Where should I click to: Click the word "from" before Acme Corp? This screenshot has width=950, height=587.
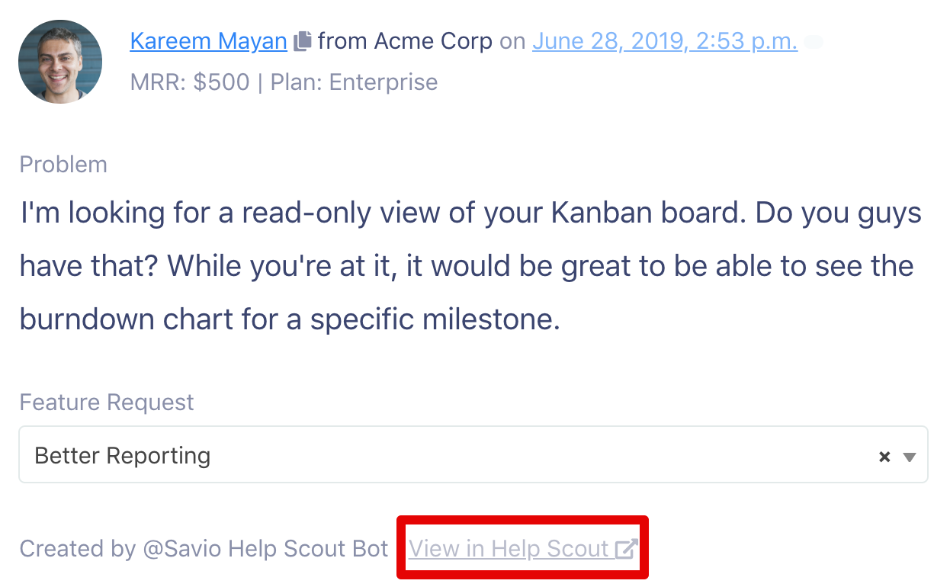pos(342,40)
